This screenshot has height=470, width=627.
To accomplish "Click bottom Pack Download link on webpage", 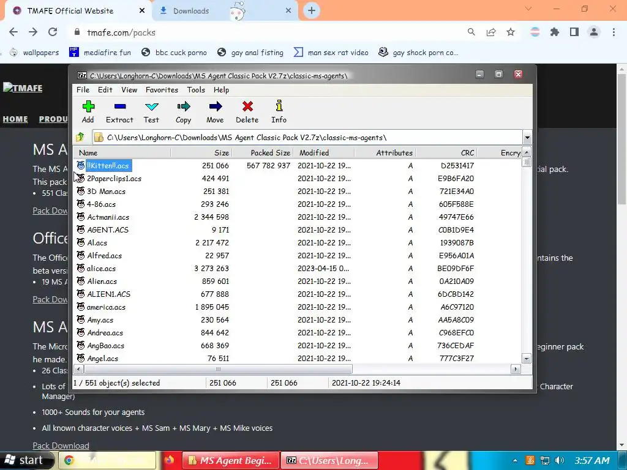I will [61, 446].
